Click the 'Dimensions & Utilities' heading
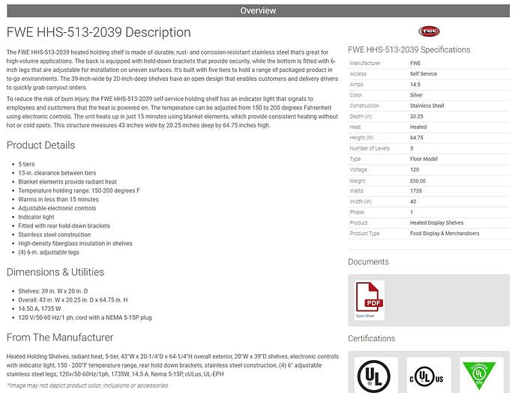The image size is (518, 393). point(55,272)
